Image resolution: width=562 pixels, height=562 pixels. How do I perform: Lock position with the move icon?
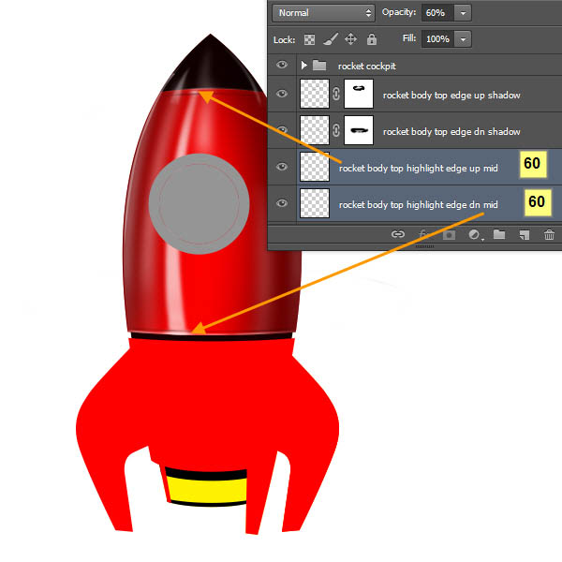click(x=351, y=40)
